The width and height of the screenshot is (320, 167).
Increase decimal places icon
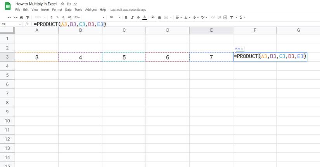coord(69,17)
